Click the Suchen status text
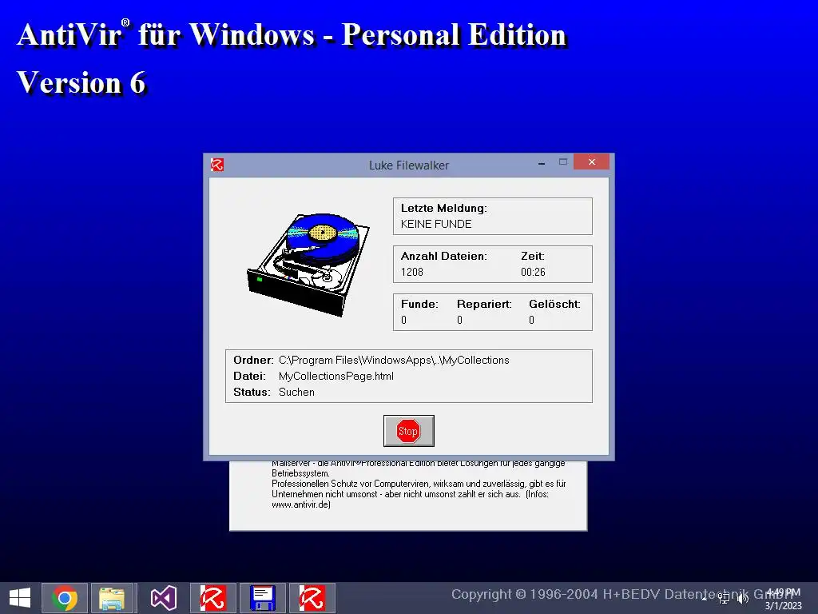The width and height of the screenshot is (818, 614). [296, 392]
